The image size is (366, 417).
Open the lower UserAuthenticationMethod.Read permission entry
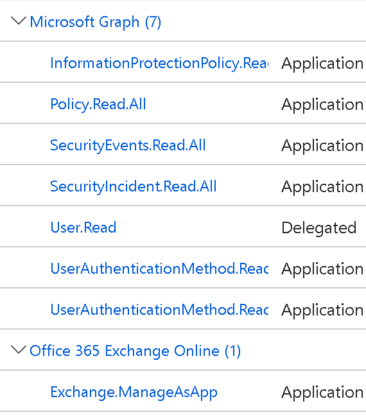(x=159, y=310)
